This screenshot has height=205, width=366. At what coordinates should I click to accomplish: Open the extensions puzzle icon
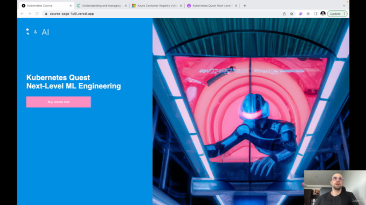[x=308, y=14]
